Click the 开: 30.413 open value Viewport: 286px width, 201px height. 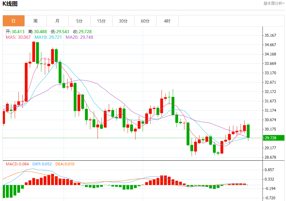pyautogui.click(x=15, y=32)
